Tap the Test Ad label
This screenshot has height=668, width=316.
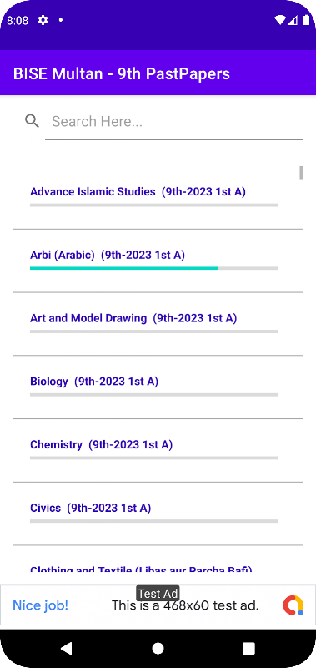pyautogui.click(x=158, y=593)
